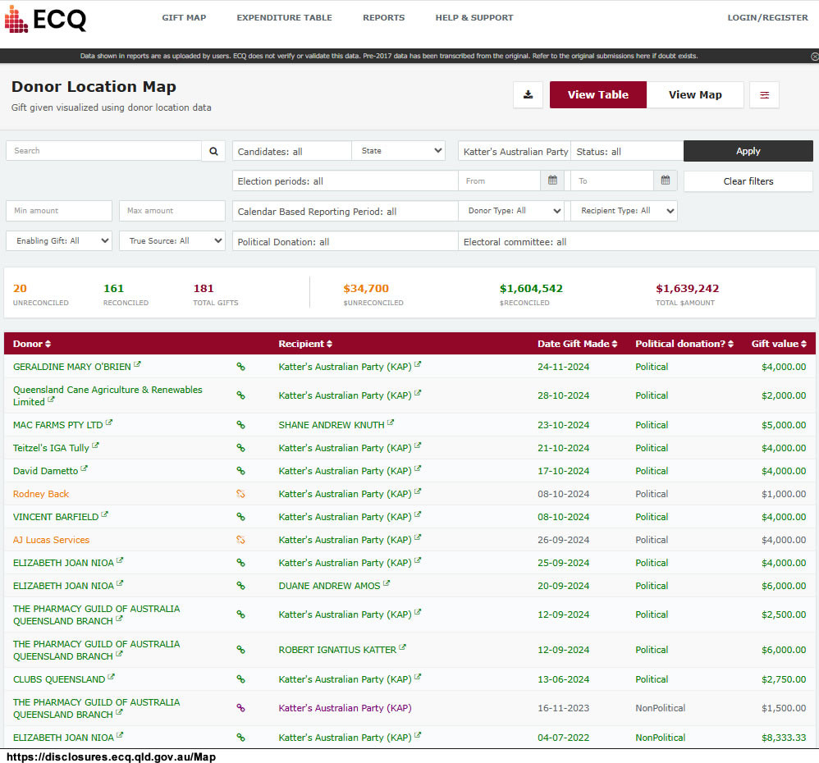
Task: Sort by Date Gift Made
Action: pos(577,344)
